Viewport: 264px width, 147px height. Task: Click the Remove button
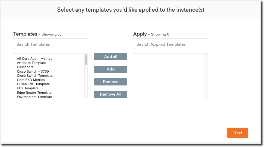(110, 82)
